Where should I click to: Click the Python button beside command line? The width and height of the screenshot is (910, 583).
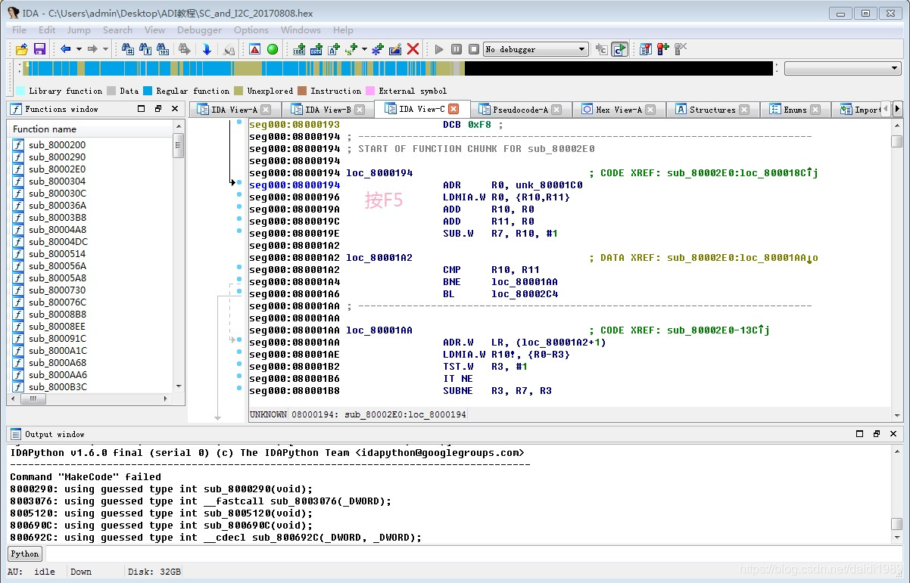point(25,554)
